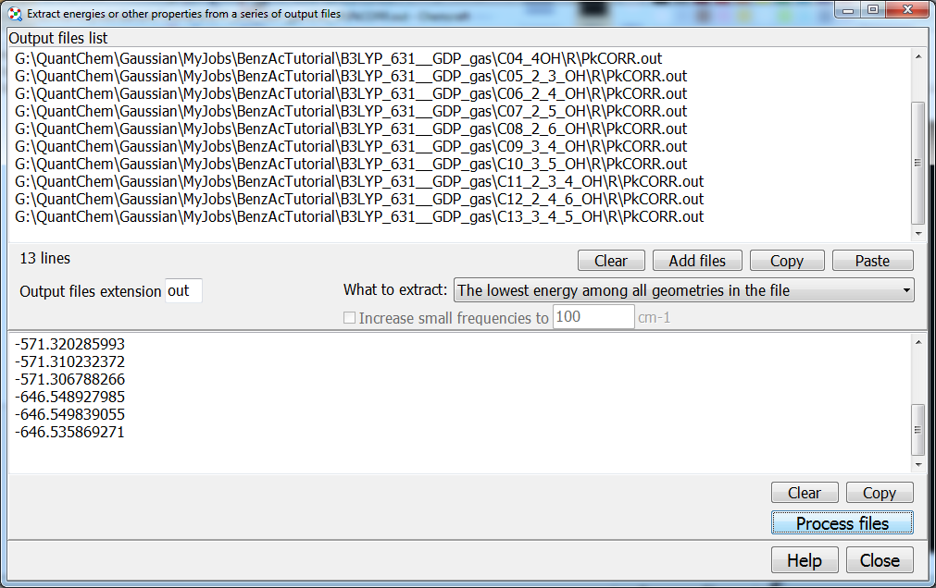Clear the extracted results box
This screenshot has width=936, height=588.
[804, 493]
